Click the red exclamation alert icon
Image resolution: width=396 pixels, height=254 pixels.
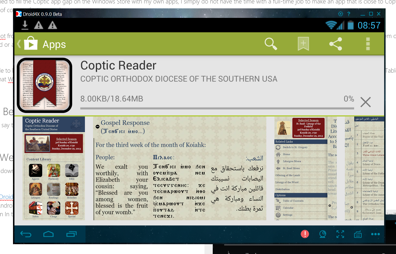tap(305, 234)
